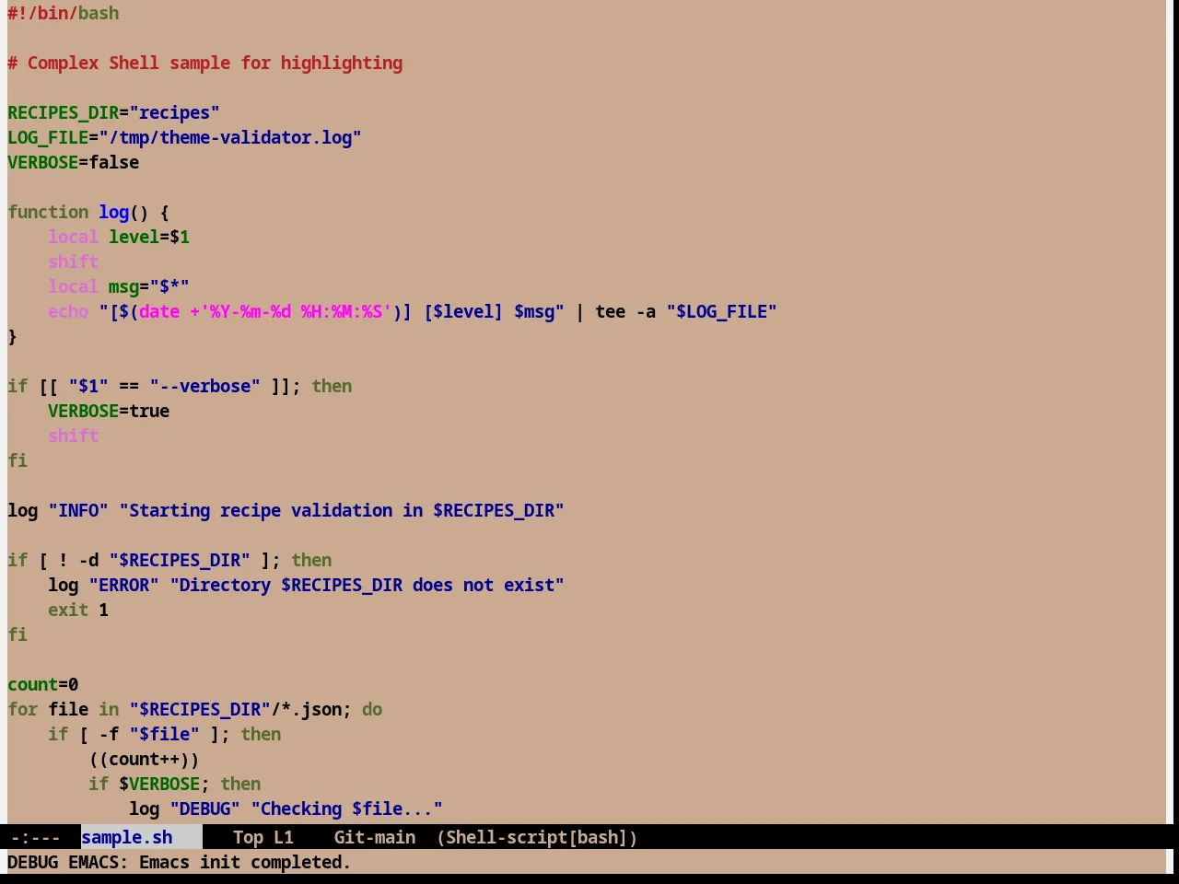
Task: Click the 'local msg="$*"' line
Action: click(119, 286)
